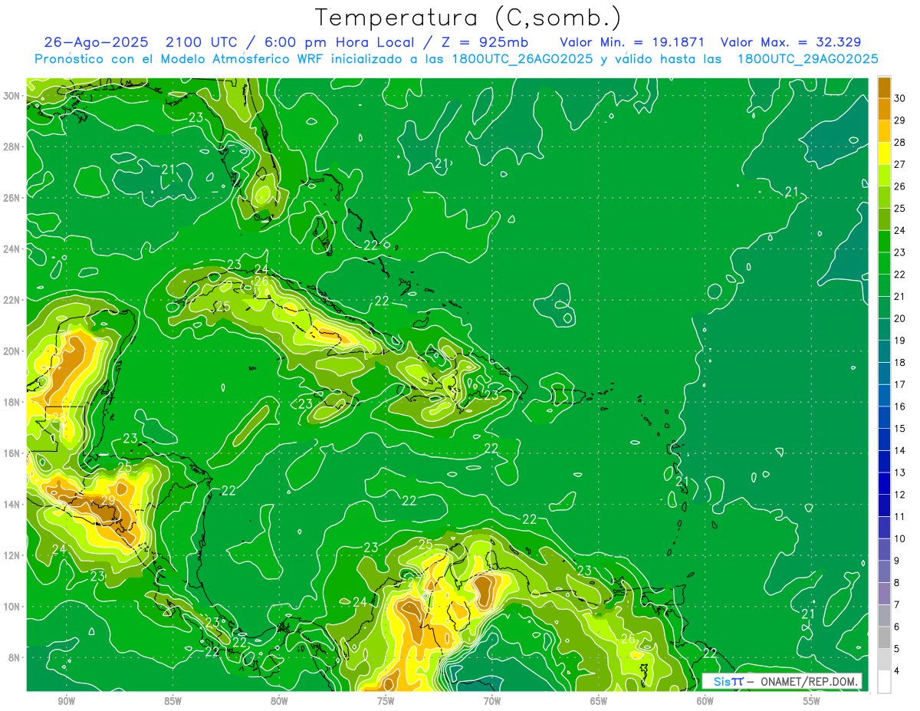Click the title 'Temperatura (C,somb.)'
920x711 pixels.
(468, 18)
